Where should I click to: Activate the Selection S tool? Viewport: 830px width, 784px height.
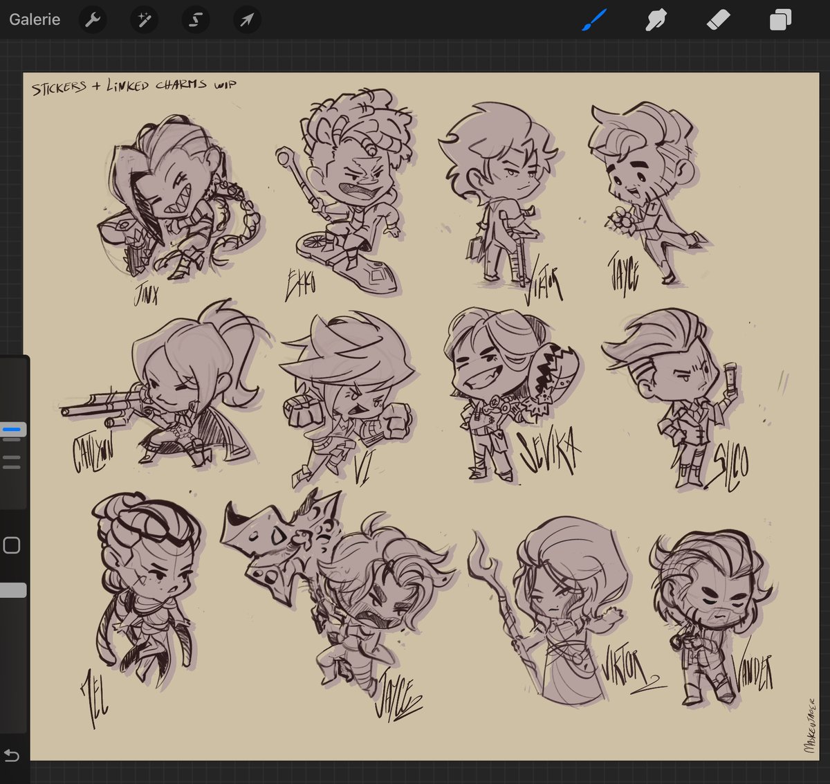(195, 20)
